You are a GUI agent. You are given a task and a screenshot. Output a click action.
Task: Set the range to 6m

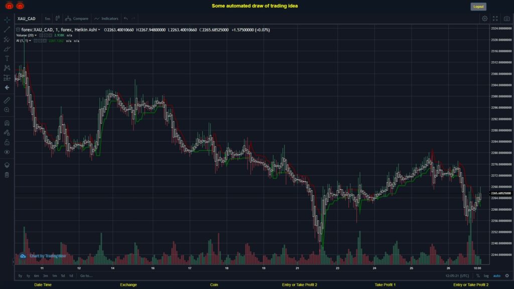coord(36,276)
